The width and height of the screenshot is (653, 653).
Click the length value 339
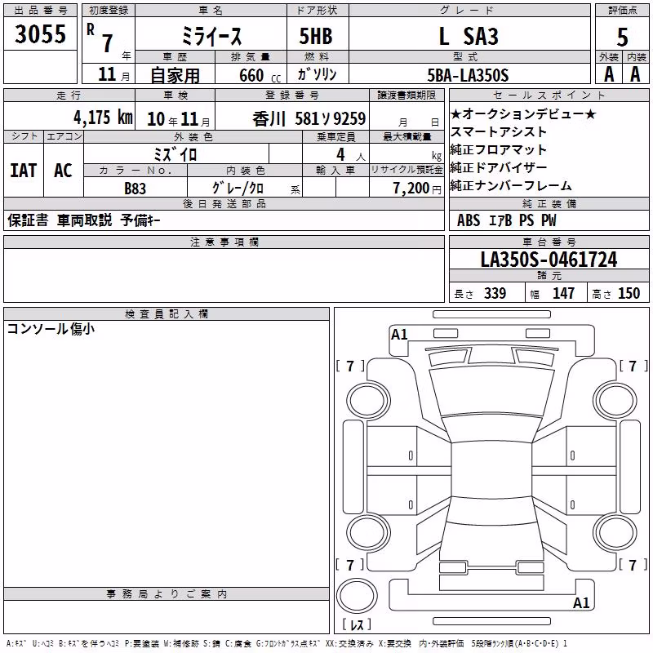tap(495, 293)
